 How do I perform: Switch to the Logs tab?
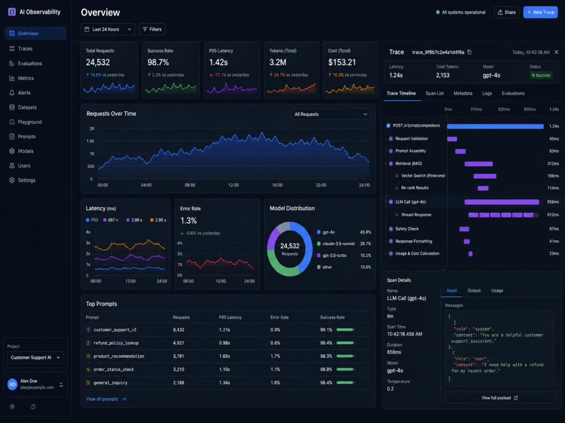click(487, 94)
